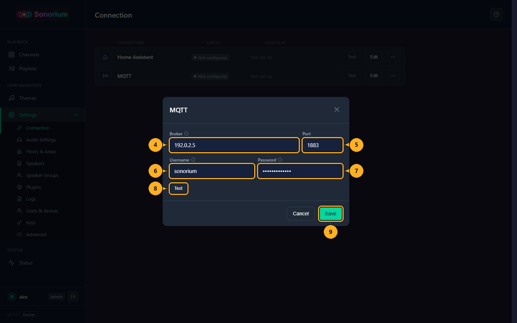This screenshot has width=517, height=323.
Task: Click the Password info icon
Action: click(x=280, y=160)
